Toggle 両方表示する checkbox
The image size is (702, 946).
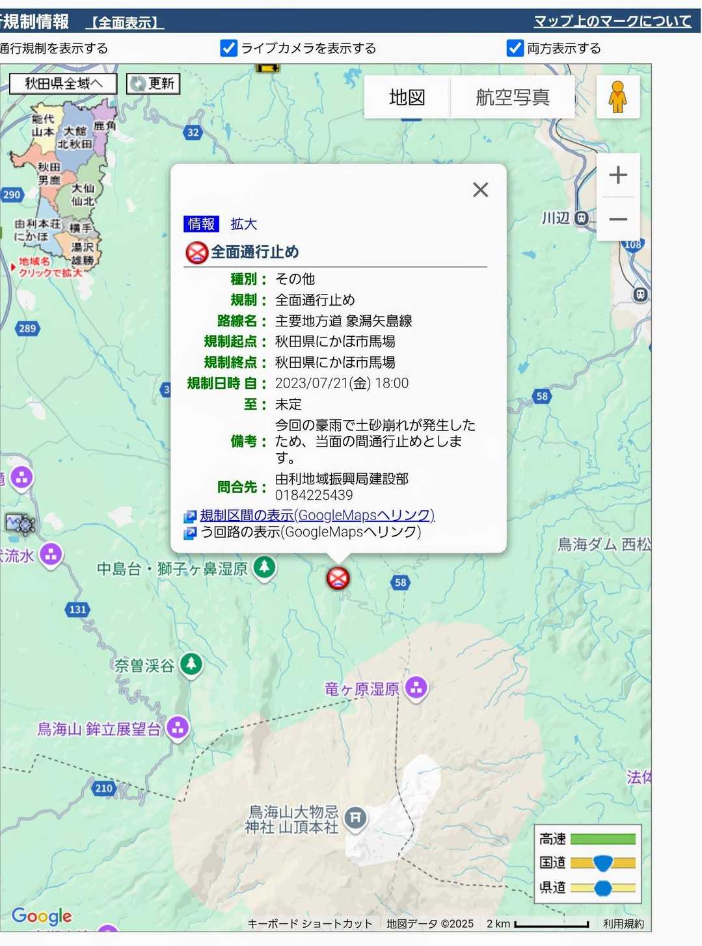pos(515,48)
